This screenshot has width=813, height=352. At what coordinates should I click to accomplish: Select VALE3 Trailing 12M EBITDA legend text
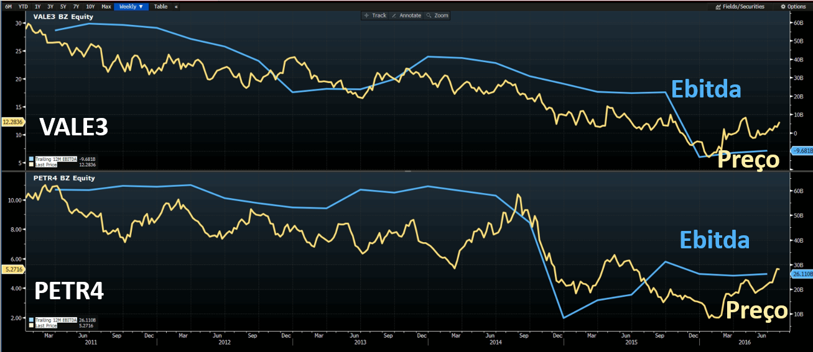pos(56,159)
